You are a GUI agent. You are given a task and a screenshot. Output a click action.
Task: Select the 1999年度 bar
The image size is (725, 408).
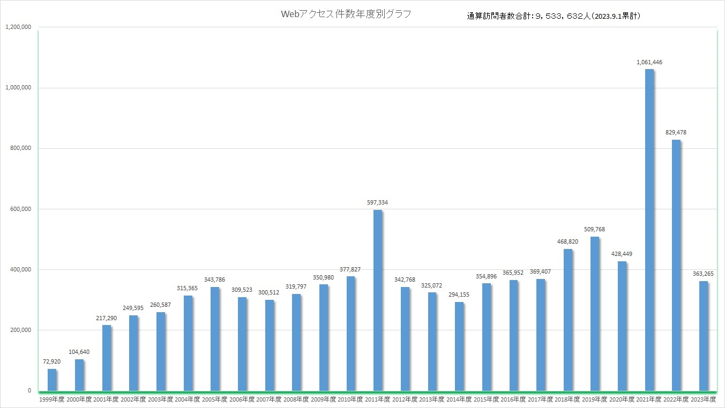point(52,380)
